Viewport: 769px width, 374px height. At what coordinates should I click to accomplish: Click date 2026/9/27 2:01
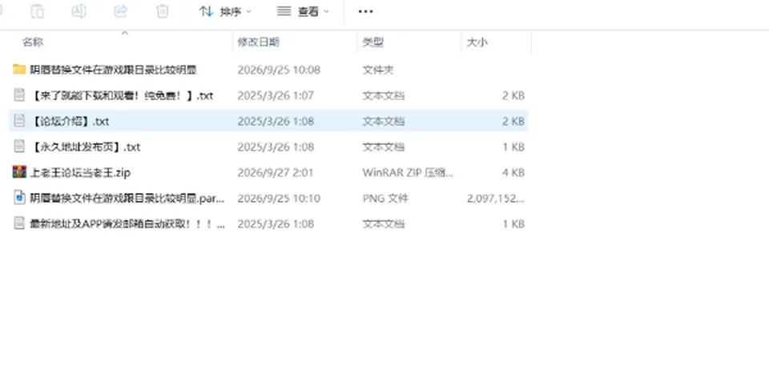tap(275, 172)
